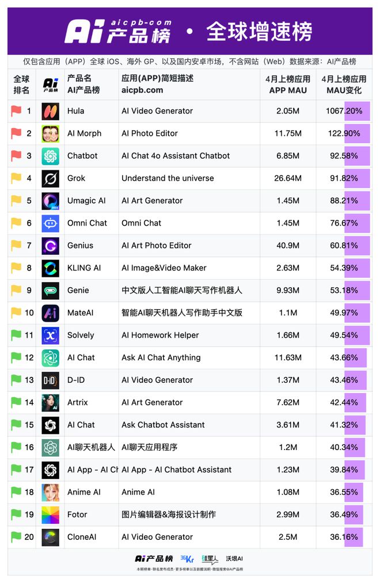Click the CloneAI product name
This screenshot has width=380, height=583.
[x=82, y=537]
